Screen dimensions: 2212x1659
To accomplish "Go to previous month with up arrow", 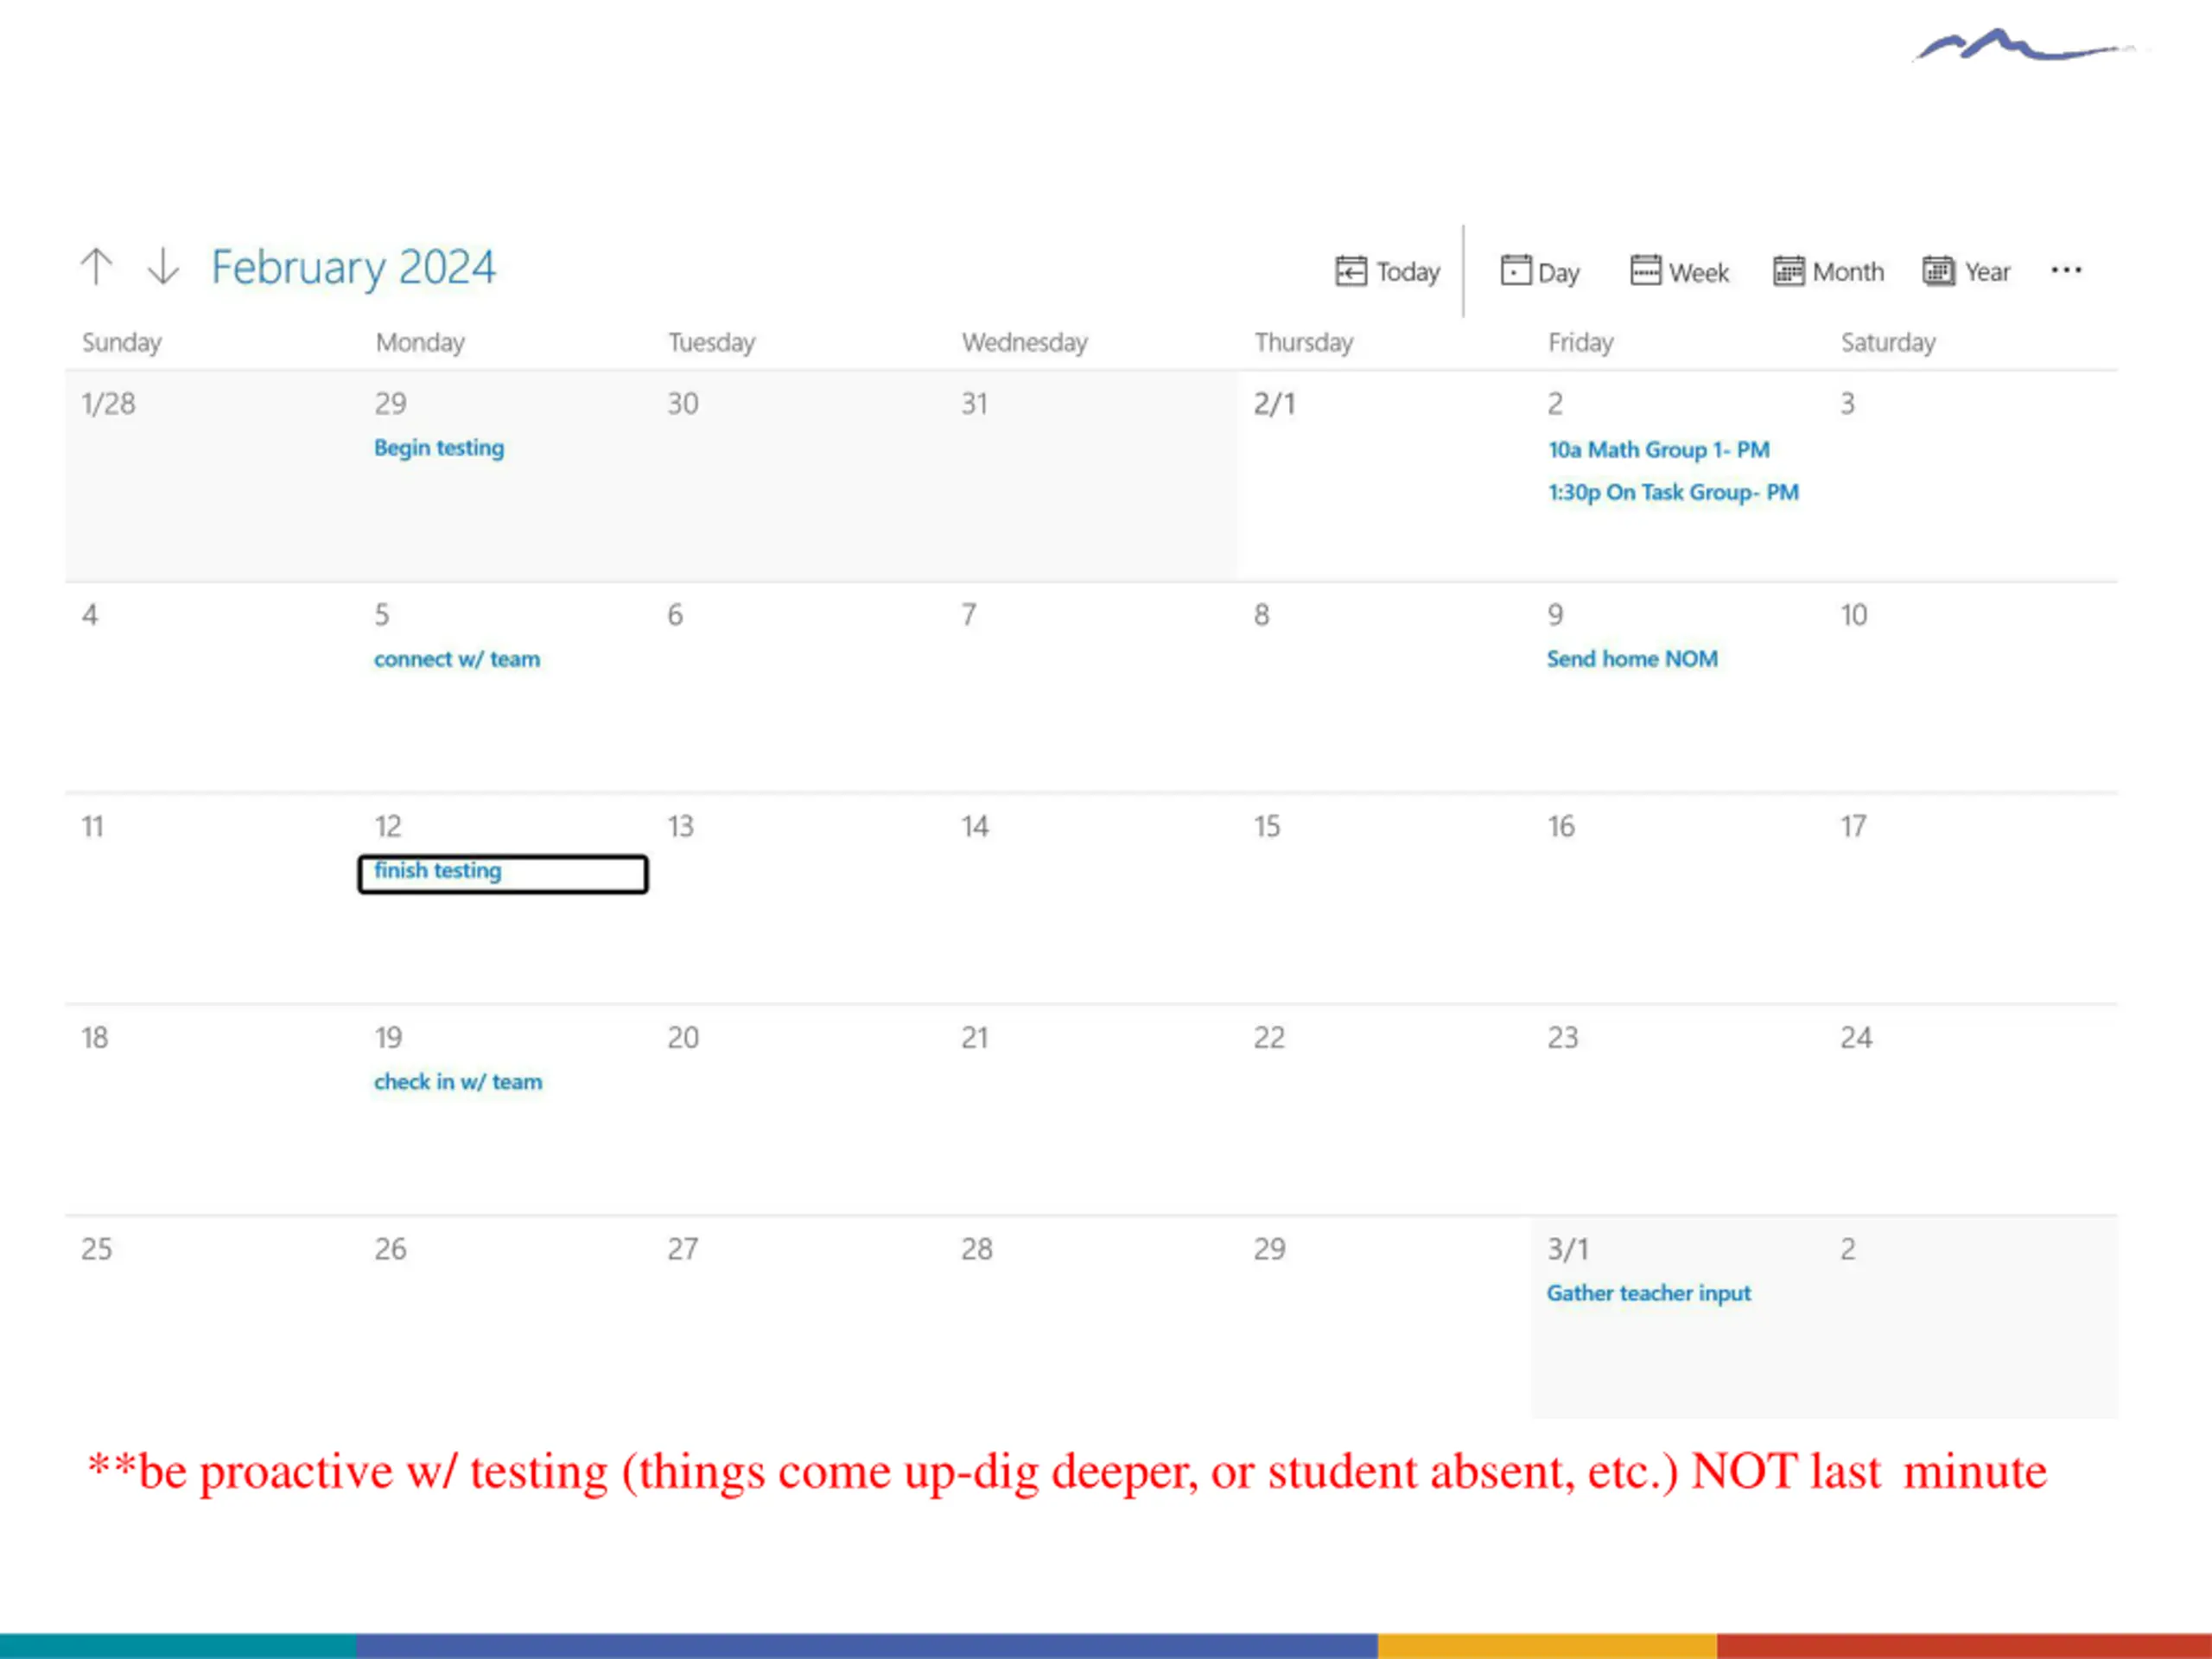I will [x=96, y=266].
